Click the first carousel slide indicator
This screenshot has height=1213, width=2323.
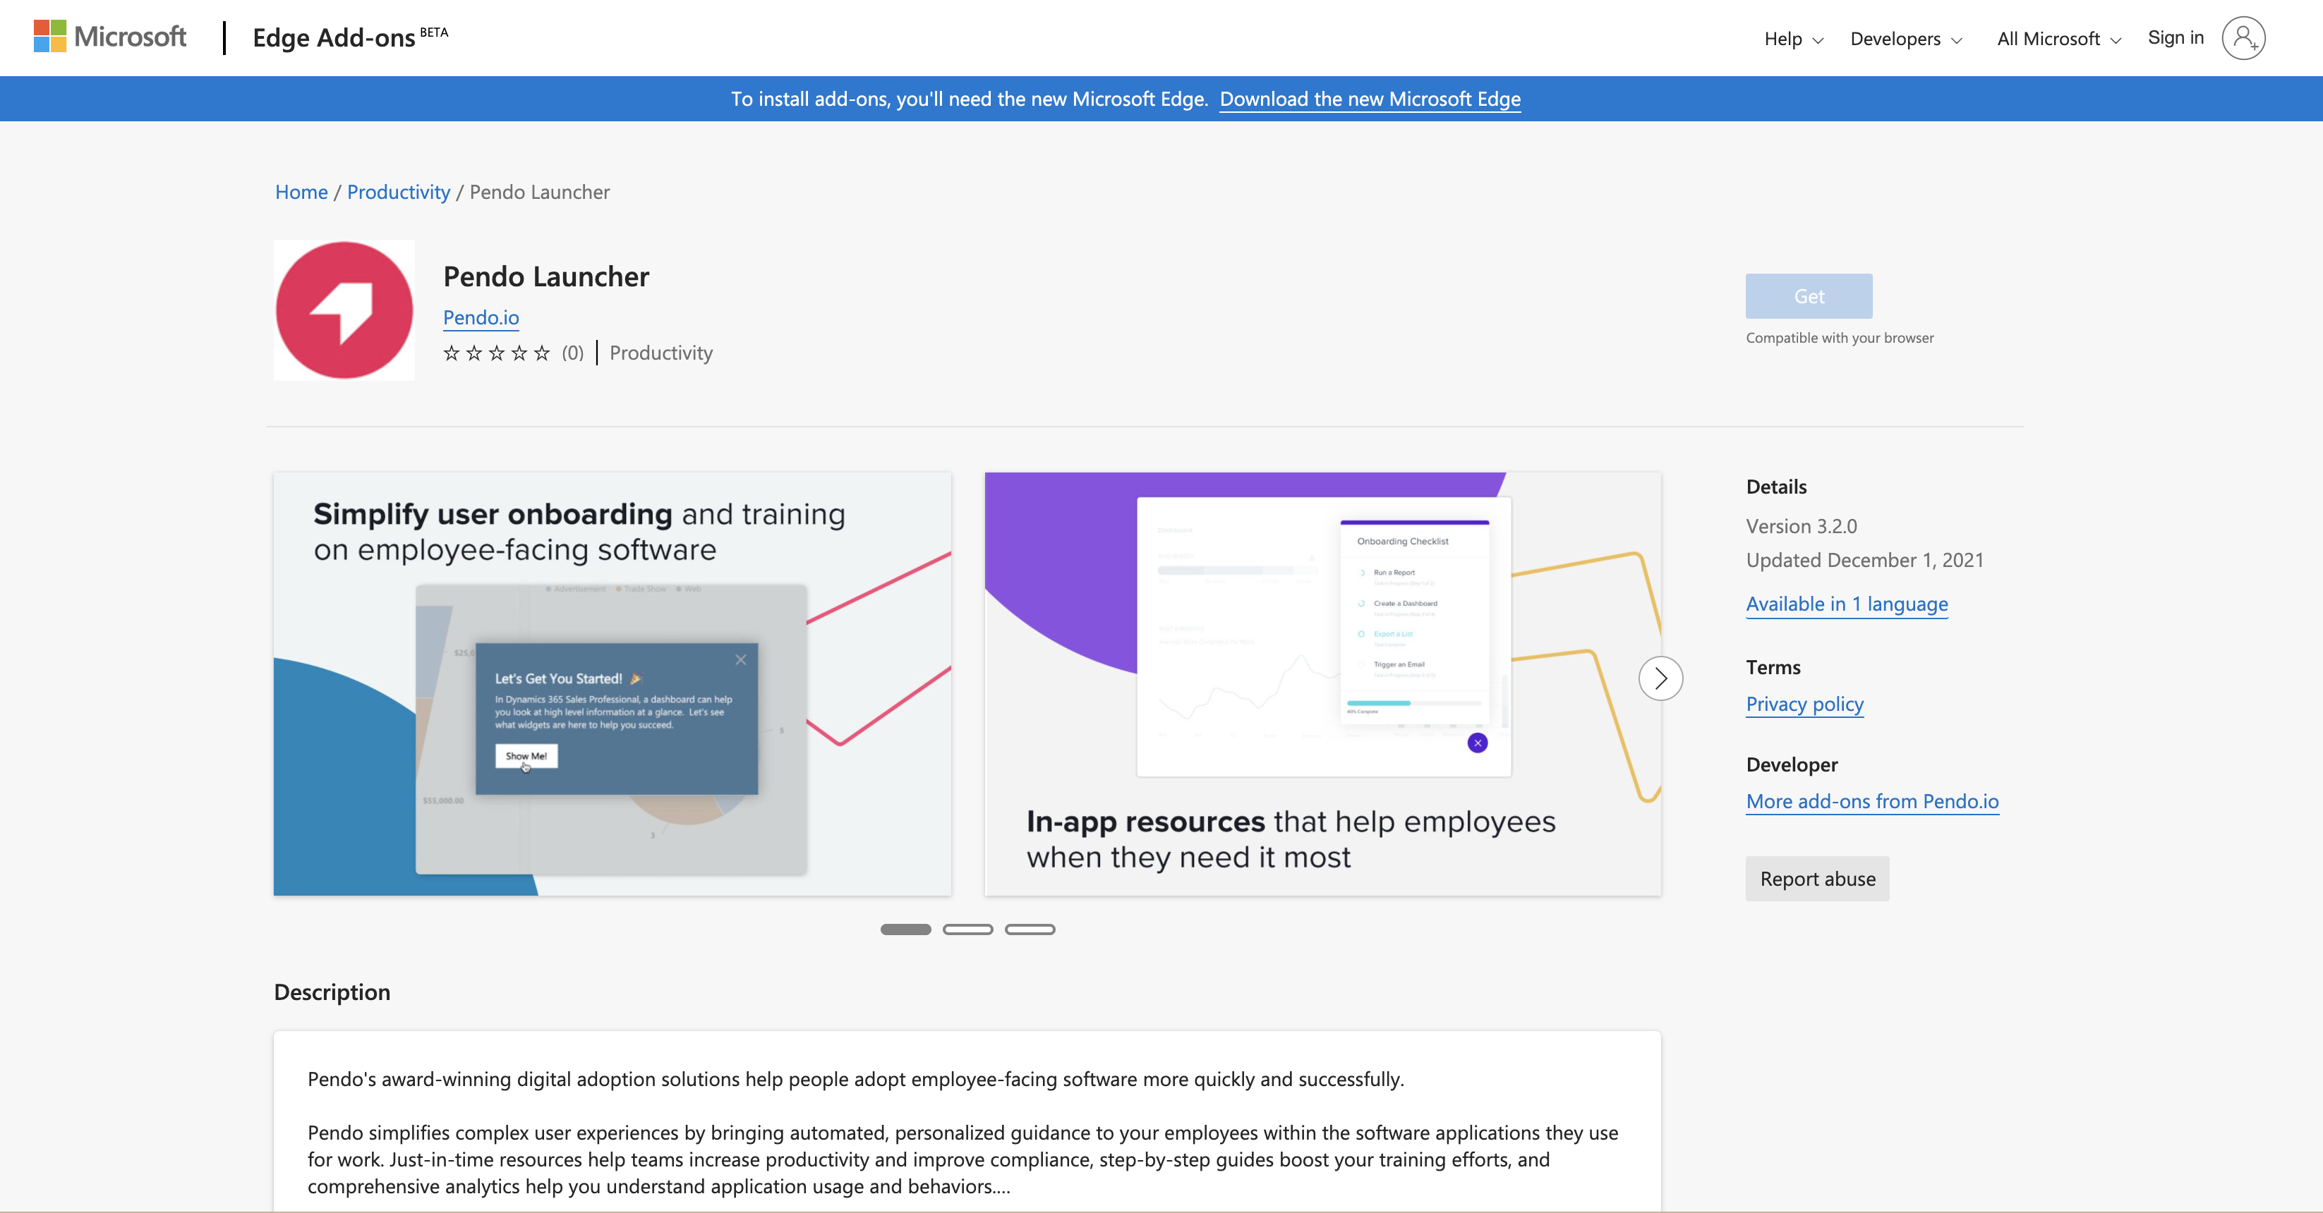pyautogui.click(x=907, y=929)
